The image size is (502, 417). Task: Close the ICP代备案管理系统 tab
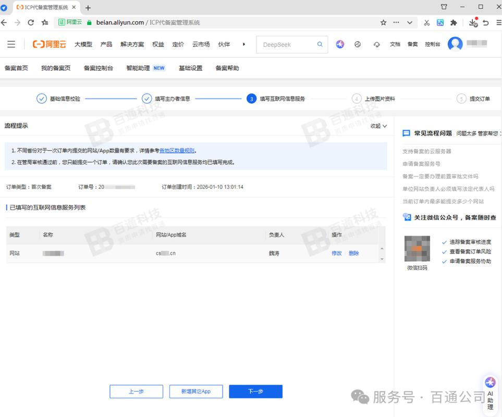[74, 7]
